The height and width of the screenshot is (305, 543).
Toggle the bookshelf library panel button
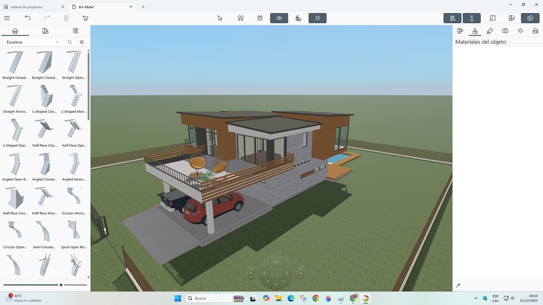(452, 18)
